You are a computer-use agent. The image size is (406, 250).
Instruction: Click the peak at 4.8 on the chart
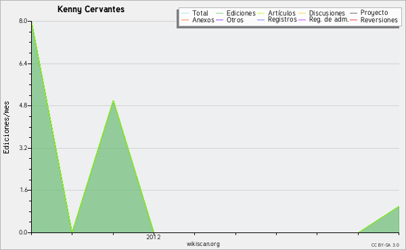tap(113, 101)
